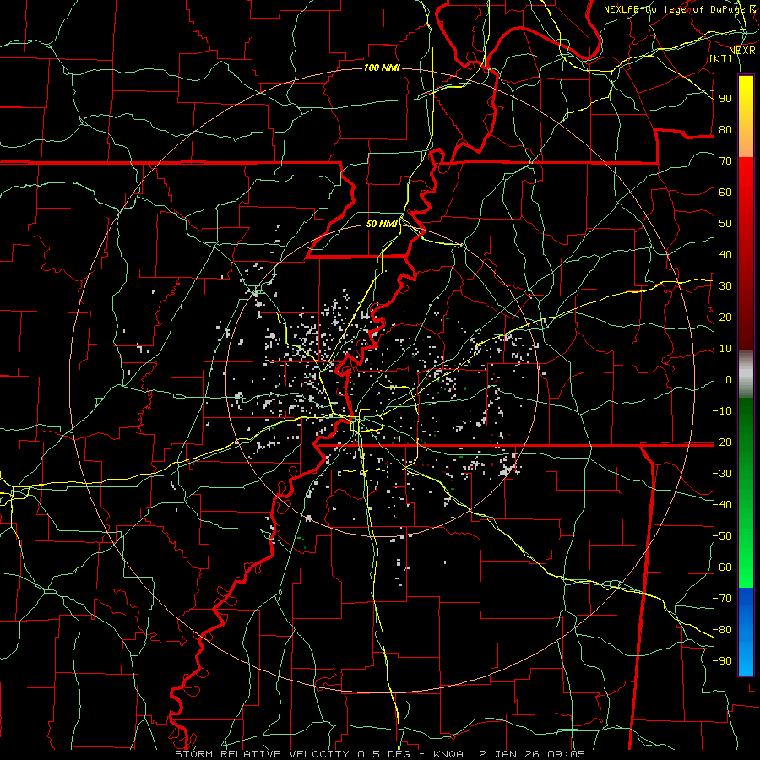The image size is (760, 760).
Task: Click the STORM RELATIVE VELOCITY caption text
Action: pyautogui.click(x=262, y=754)
